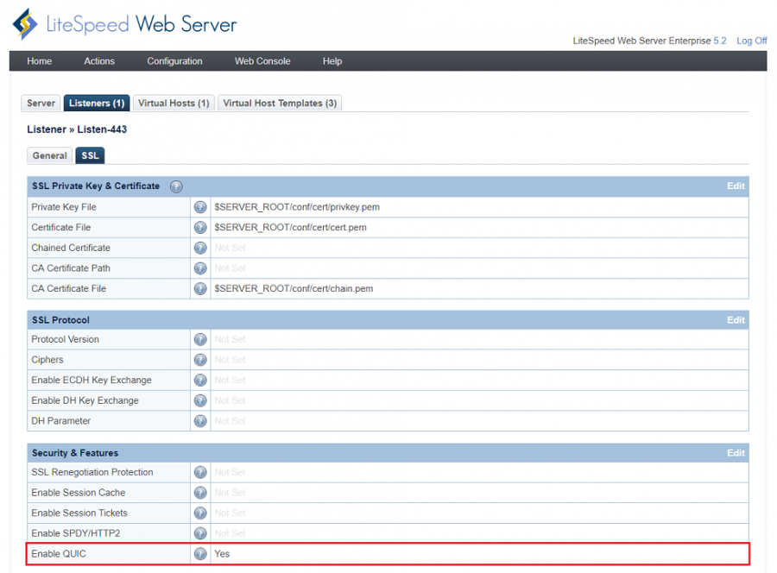Open the Web Console menu
The height and width of the screenshot is (573, 777).
(262, 61)
